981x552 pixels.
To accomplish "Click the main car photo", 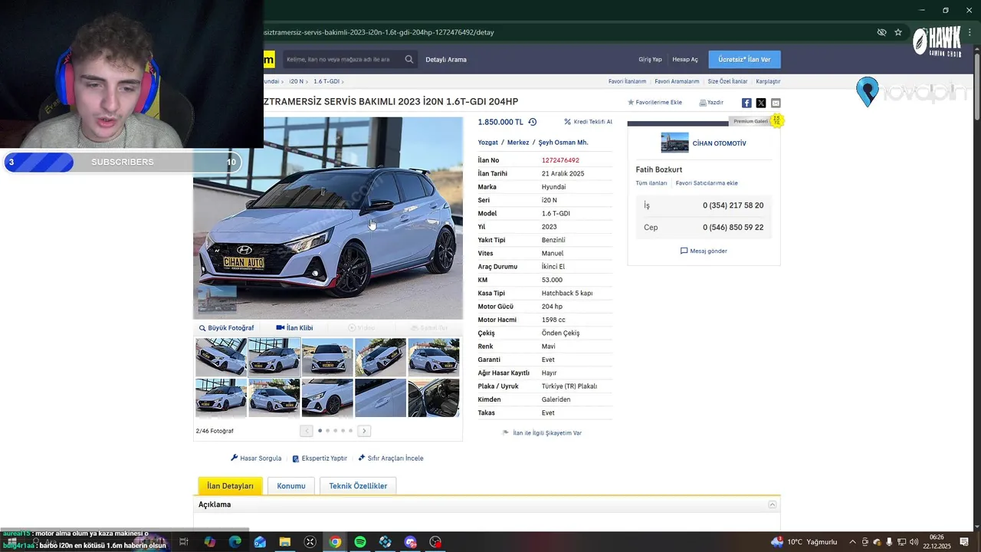I will 328,218.
